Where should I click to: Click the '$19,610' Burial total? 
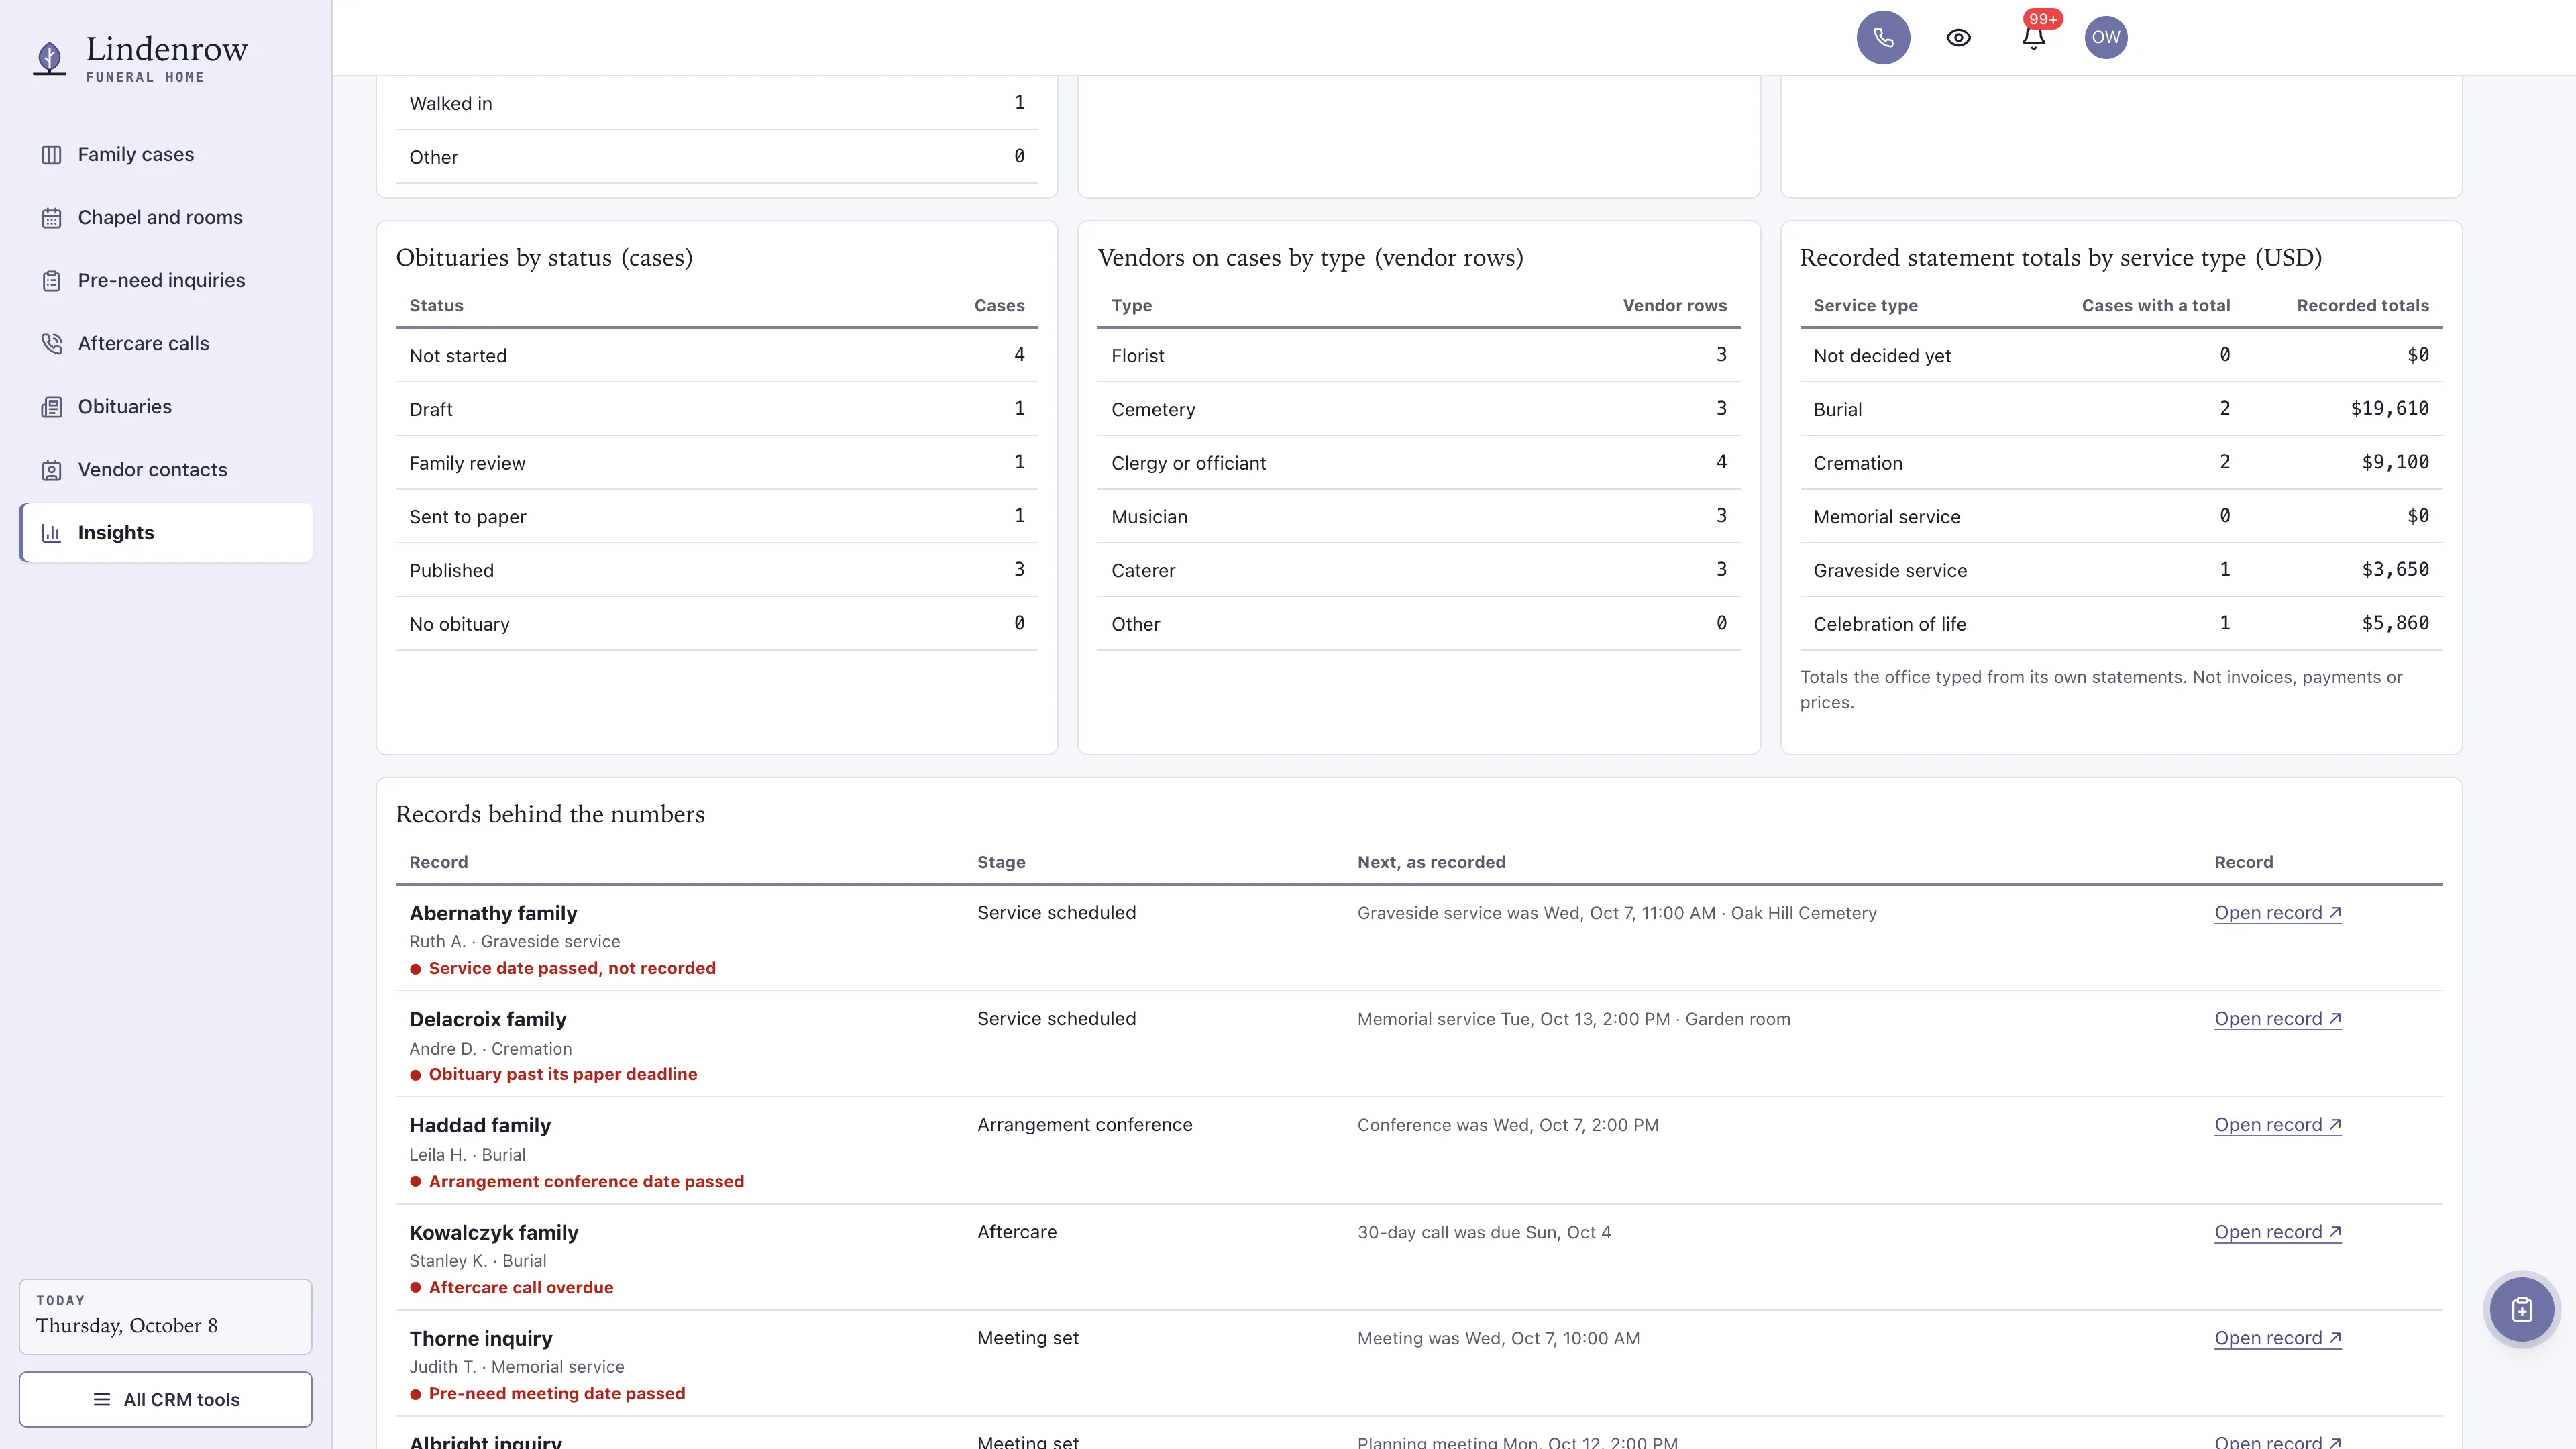[2389, 408]
